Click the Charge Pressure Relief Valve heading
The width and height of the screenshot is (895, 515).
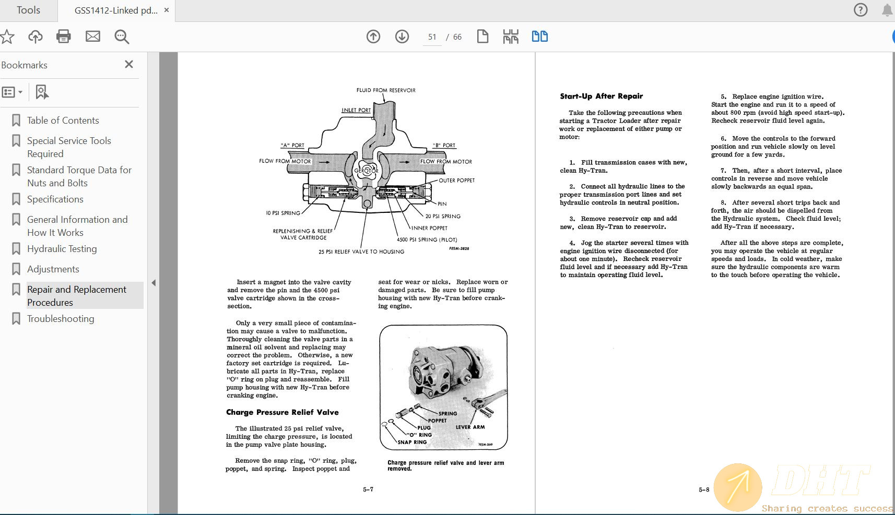[282, 412]
